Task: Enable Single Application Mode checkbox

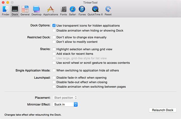Action: pyautogui.click(x=54, y=70)
